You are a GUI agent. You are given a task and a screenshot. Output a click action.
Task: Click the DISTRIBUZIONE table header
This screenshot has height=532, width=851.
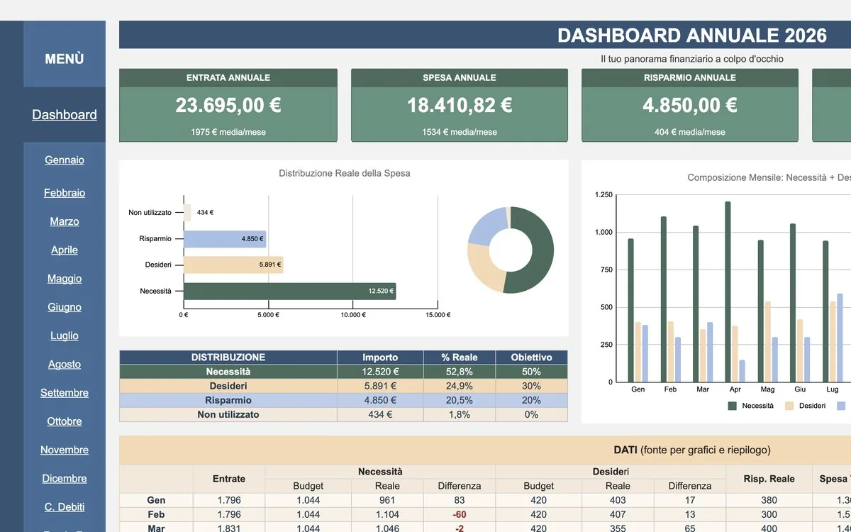point(228,358)
